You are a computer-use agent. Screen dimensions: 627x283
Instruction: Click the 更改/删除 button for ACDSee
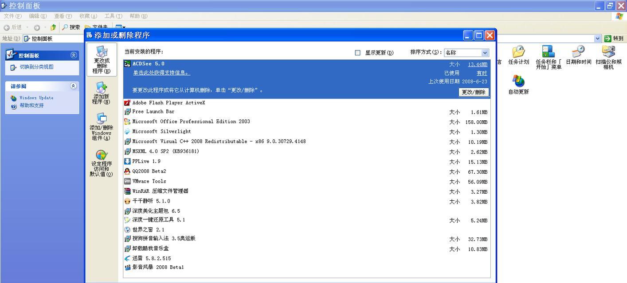point(474,92)
